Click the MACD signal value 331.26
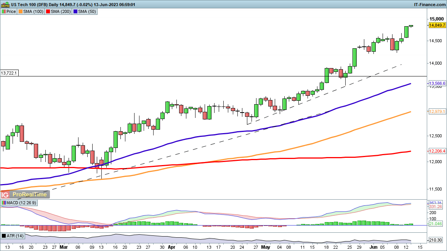 point(436,207)
